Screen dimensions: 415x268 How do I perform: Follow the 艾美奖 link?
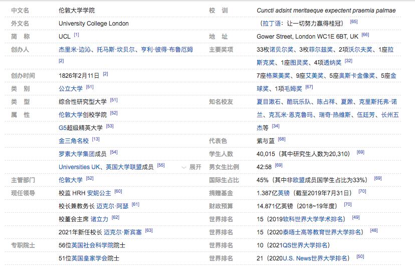[x=314, y=76]
